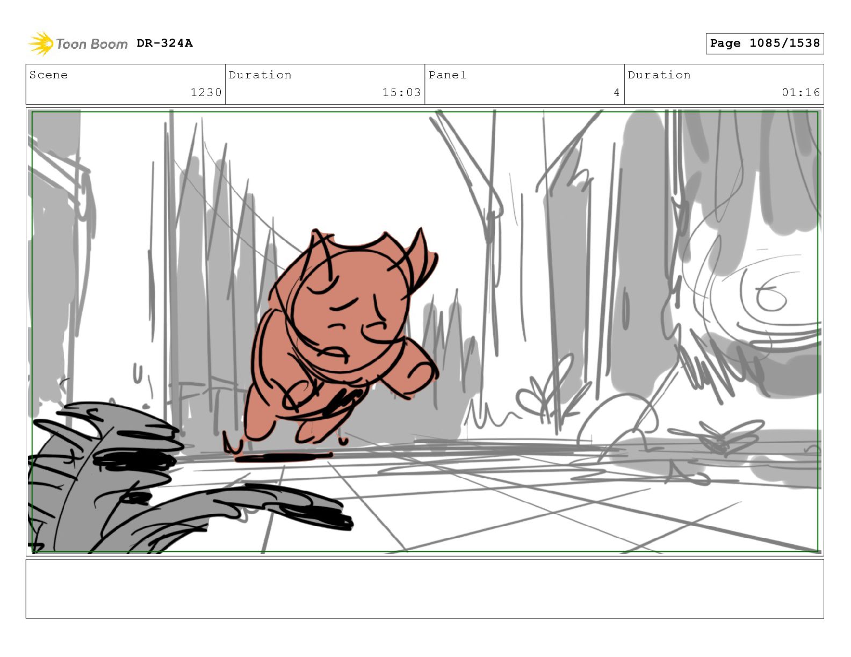Select panel number 4
The width and height of the screenshot is (851, 657).
point(617,92)
